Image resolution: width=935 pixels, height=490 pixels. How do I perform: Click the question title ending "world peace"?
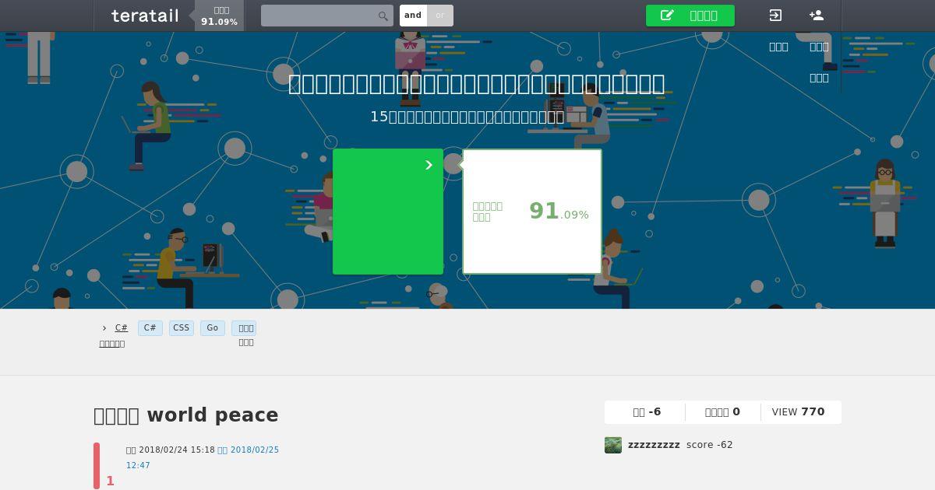tap(186, 415)
